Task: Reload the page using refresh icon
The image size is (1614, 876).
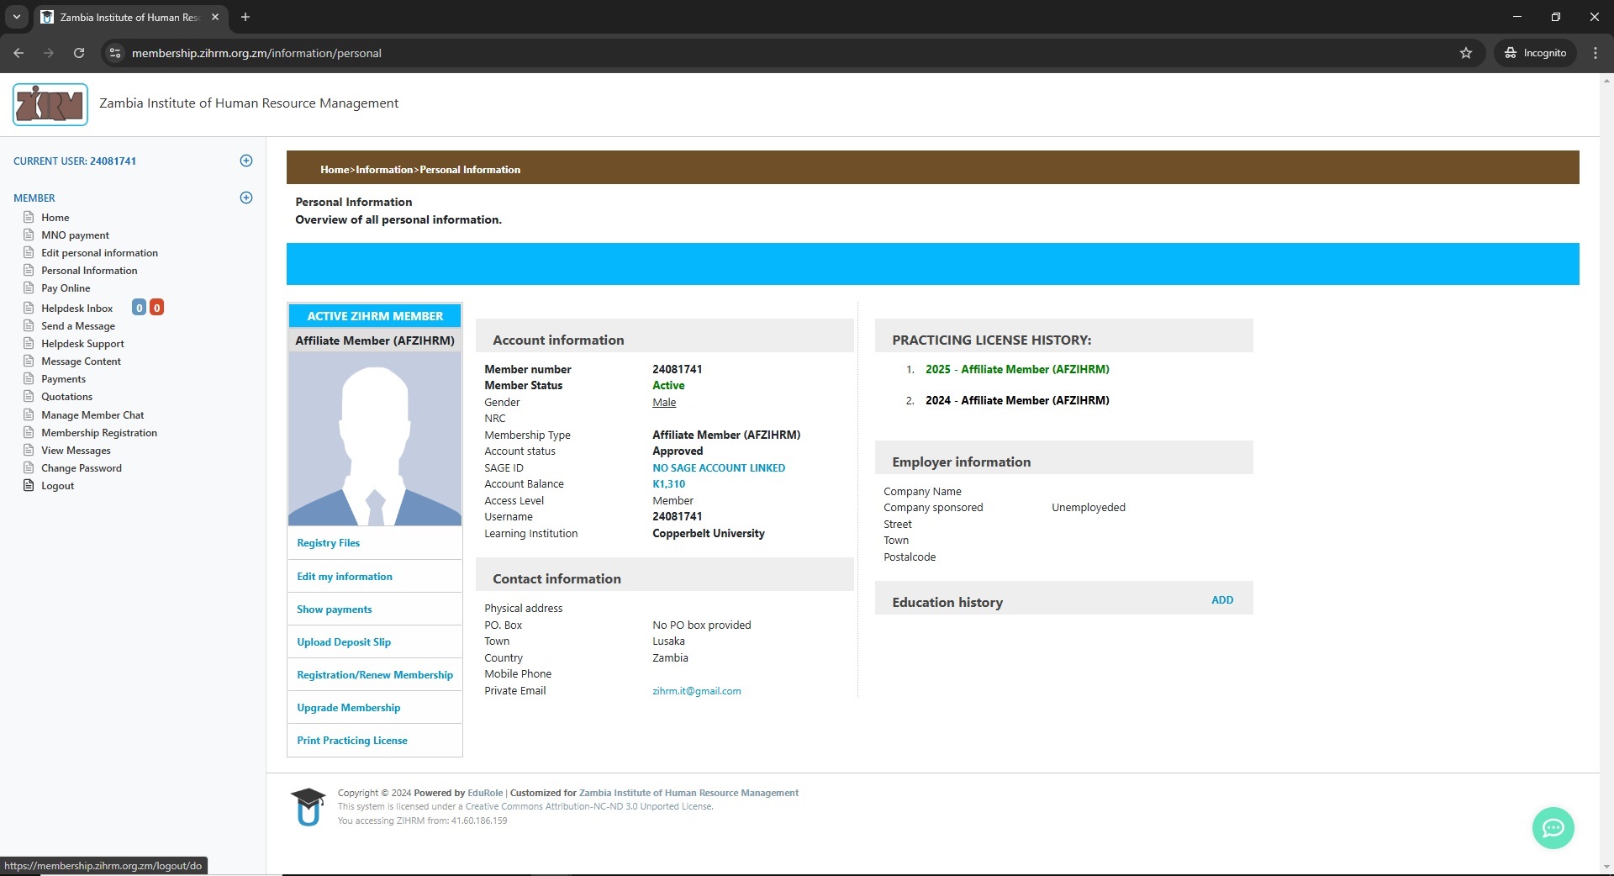Action: coord(79,53)
